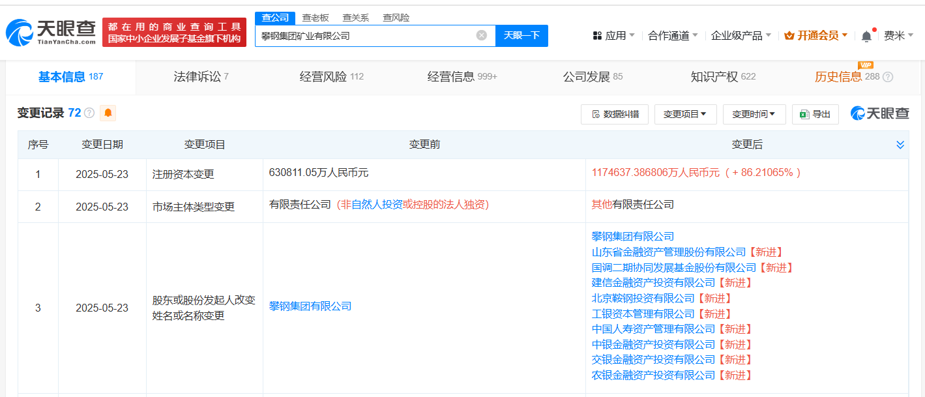Click the 导出 export button
Image resolution: width=925 pixels, height=397 pixels.
(815, 114)
